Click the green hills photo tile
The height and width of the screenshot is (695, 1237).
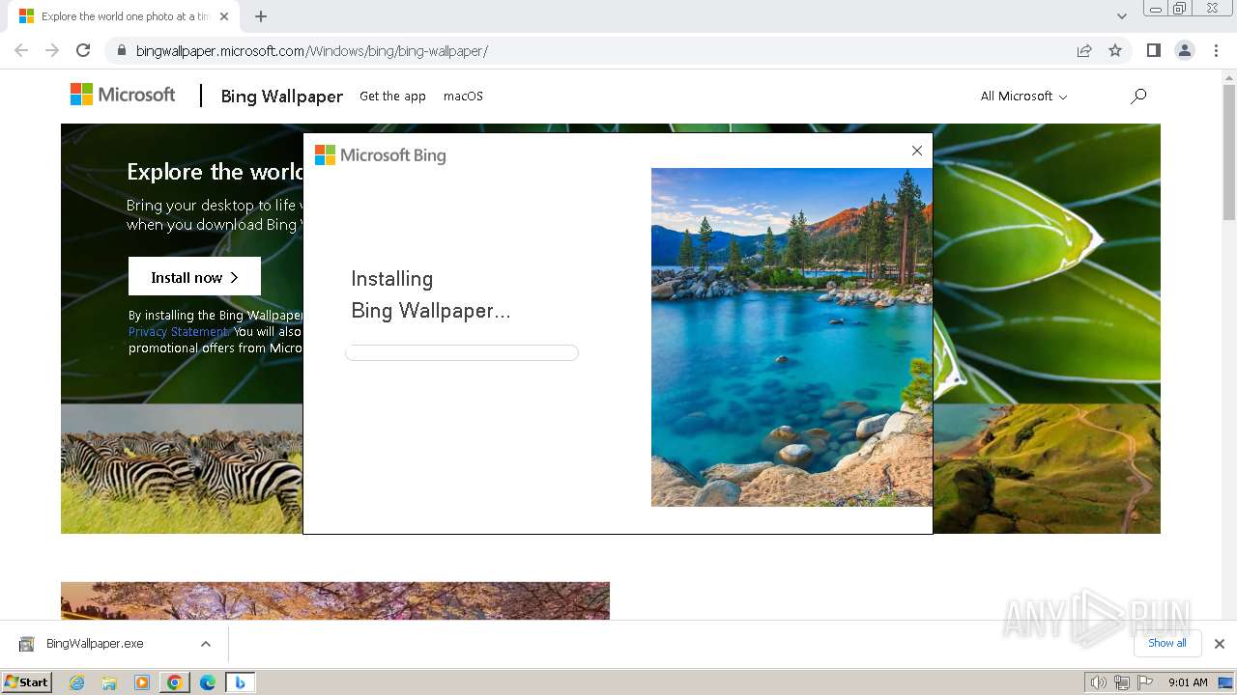1047,468
